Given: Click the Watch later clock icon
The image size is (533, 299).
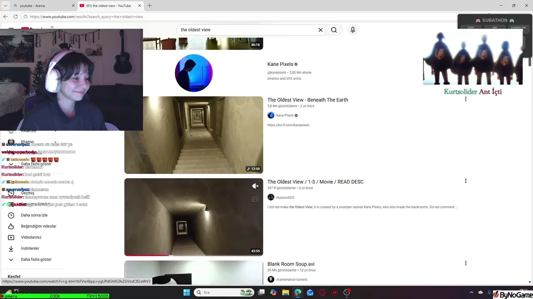Looking at the screenshot, I should 11,215.
